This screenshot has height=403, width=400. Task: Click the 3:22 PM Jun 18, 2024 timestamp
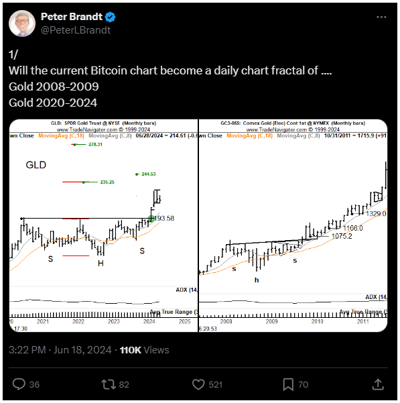(60, 350)
